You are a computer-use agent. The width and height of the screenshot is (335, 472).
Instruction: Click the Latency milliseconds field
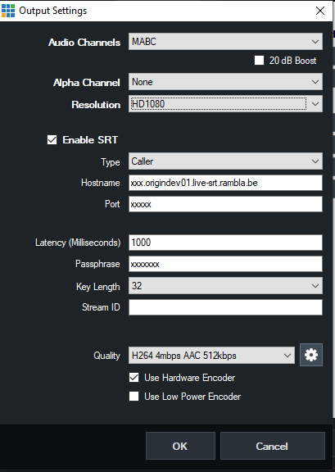click(225, 243)
